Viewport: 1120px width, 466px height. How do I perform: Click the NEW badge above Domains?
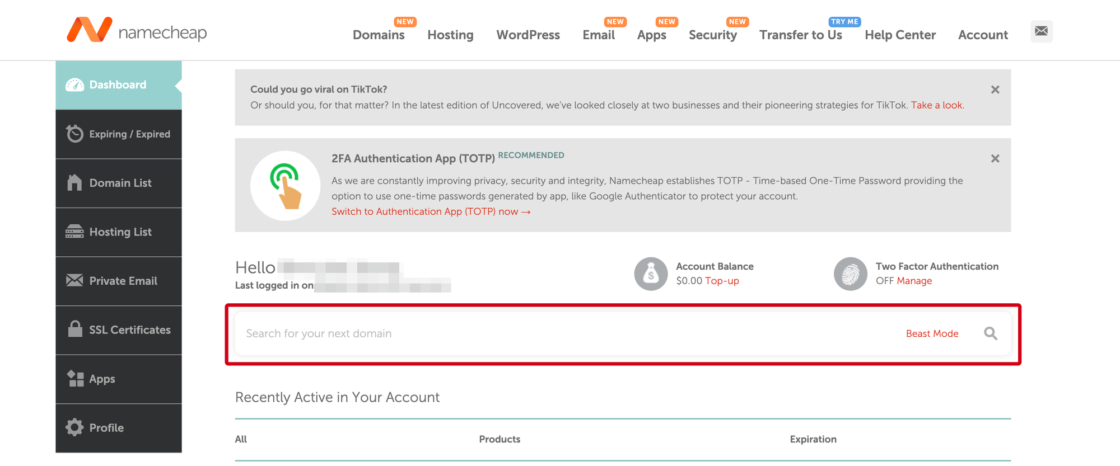(405, 21)
